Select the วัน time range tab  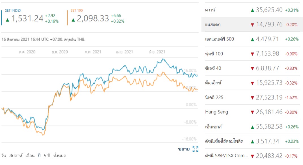point(3,156)
